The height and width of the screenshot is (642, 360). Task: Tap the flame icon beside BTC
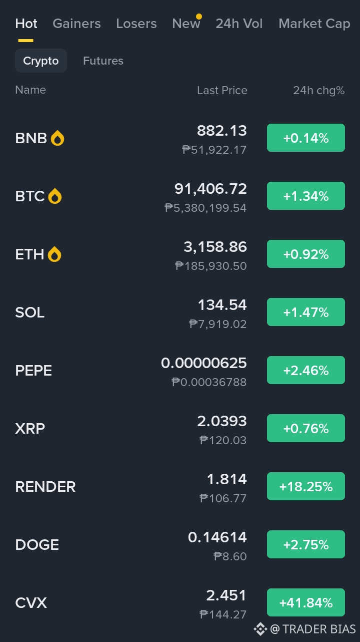[x=55, y=196]
